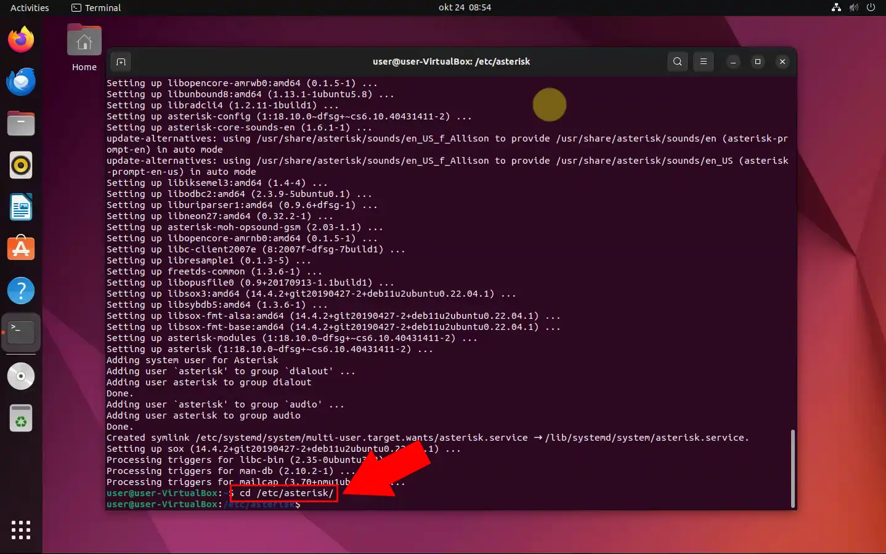The height and width of the screenshot is (554, 886).
Task: Open LibreOffice Writer from the dock
Action: [21, 207]
